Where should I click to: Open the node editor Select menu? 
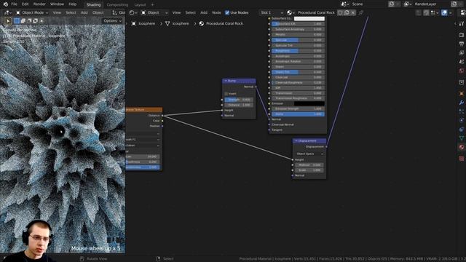tap(191, 12)
